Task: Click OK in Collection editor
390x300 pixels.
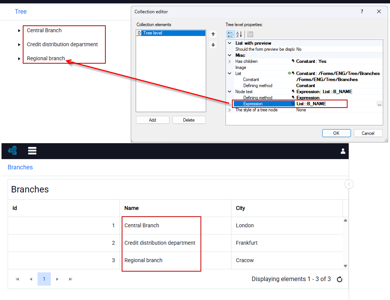Action: (336, 133)
